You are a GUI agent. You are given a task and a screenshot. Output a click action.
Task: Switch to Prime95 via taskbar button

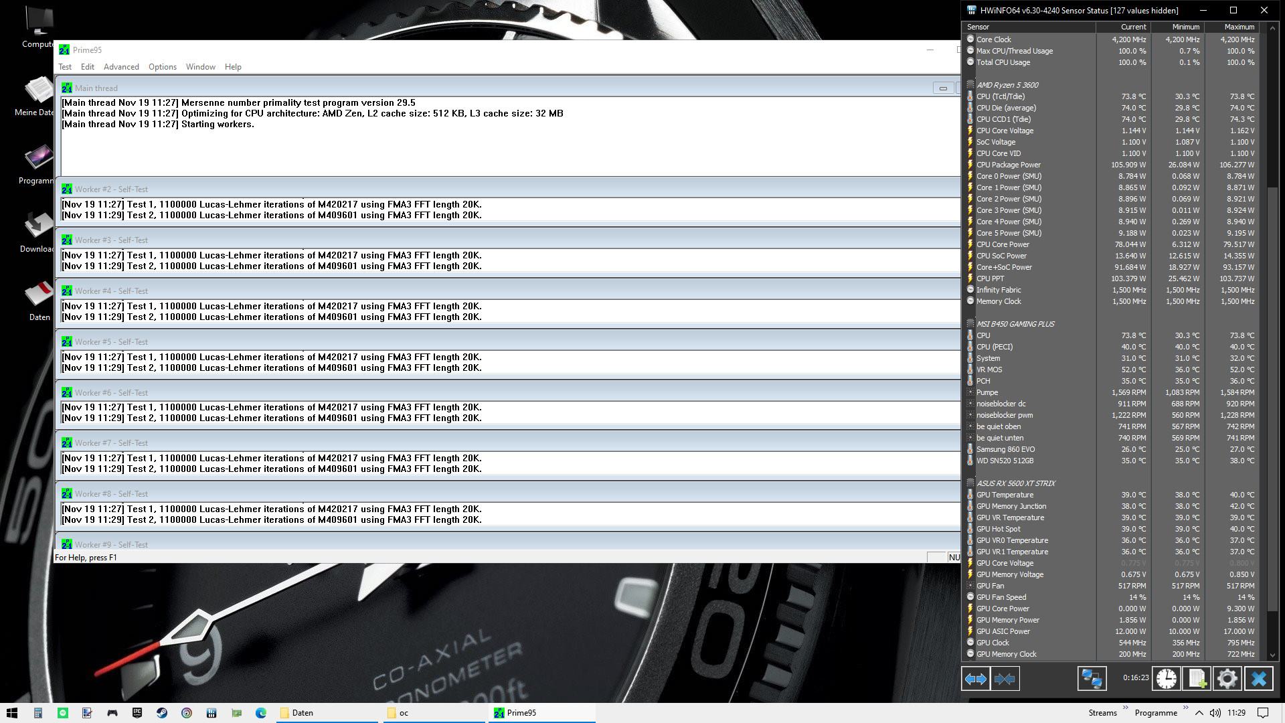tap(542, 713)
